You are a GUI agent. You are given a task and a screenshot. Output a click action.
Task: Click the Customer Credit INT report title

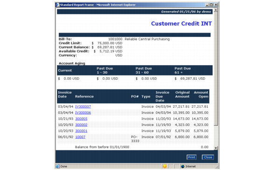click(x=181, y=23)
